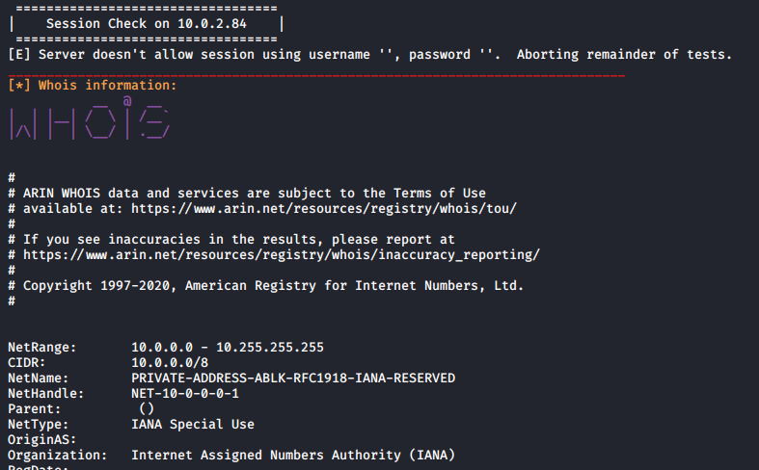
Task: Click the Aborting remainder of tests text
Action: pyautogui.click(x=624, y=55)
